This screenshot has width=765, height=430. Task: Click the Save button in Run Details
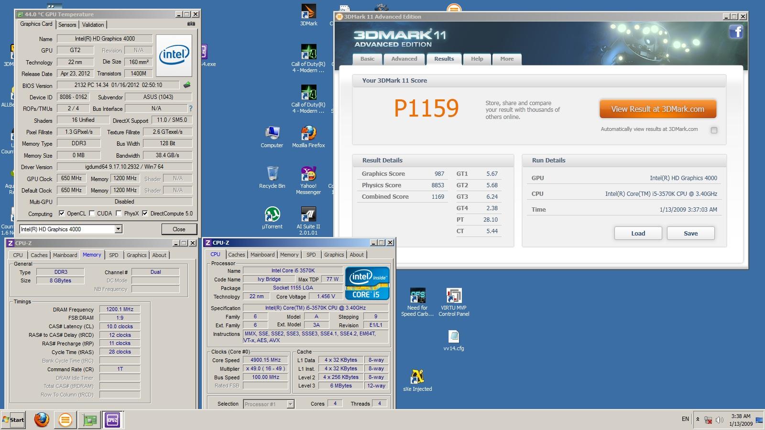coord(690,233)
